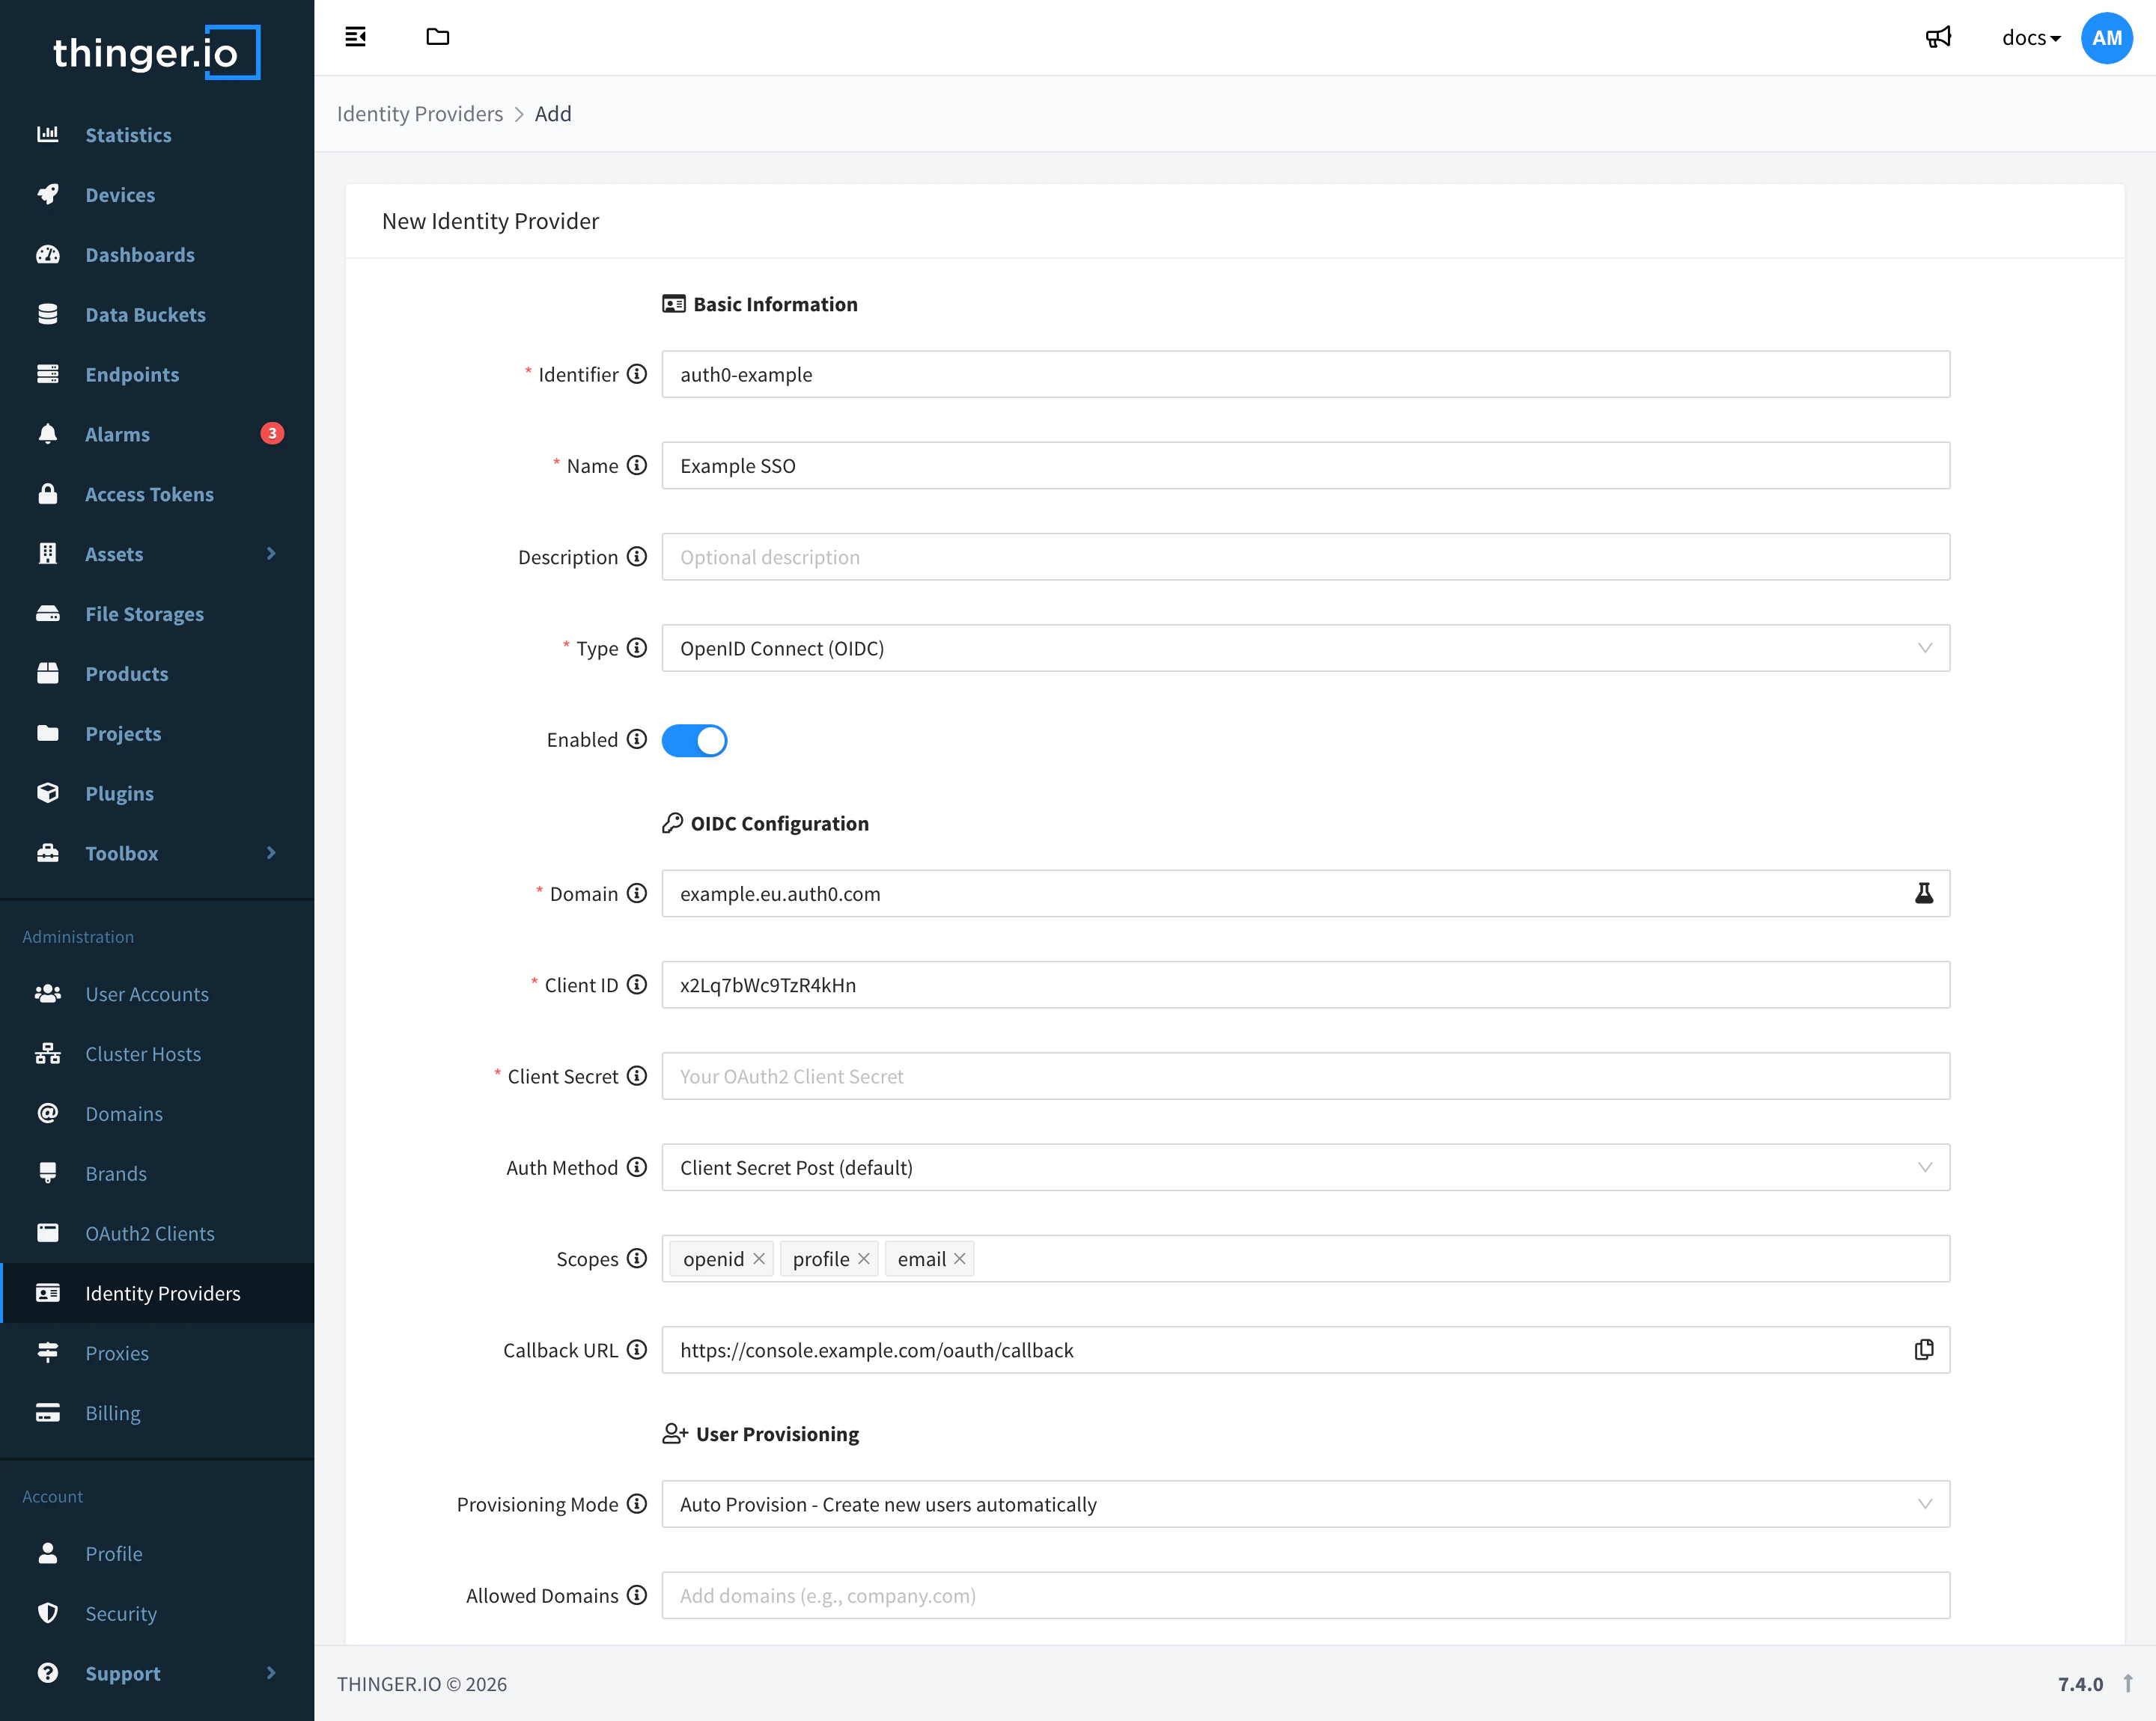This screenshot has height=1721, width=2156.
Task: Open the Type dropdown
Action: click(x=1305, y=649)
